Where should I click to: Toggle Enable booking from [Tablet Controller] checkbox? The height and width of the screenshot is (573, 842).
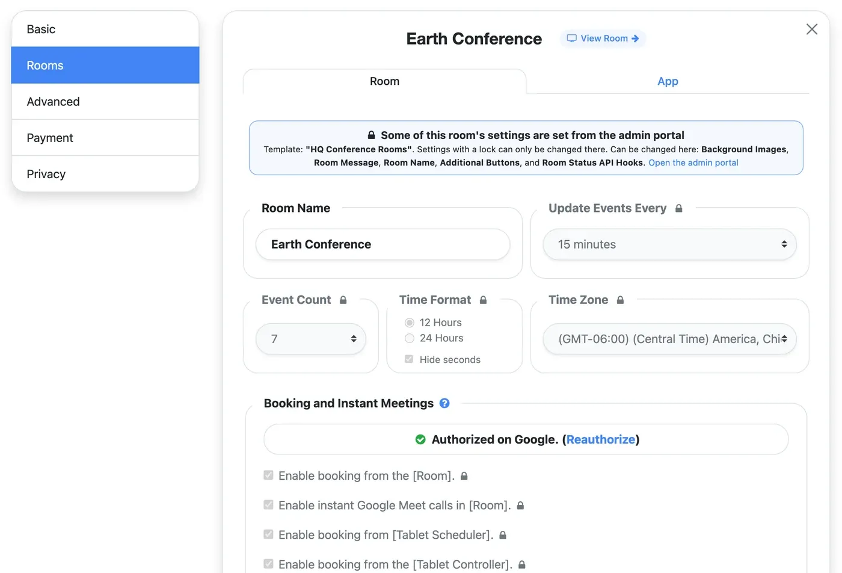268,564
